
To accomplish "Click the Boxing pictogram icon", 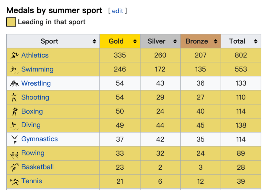I will point(15,112).
